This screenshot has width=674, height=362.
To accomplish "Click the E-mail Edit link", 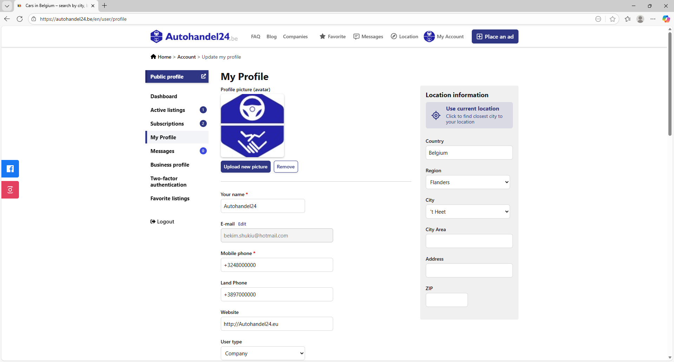I will (x=242, y=224).
